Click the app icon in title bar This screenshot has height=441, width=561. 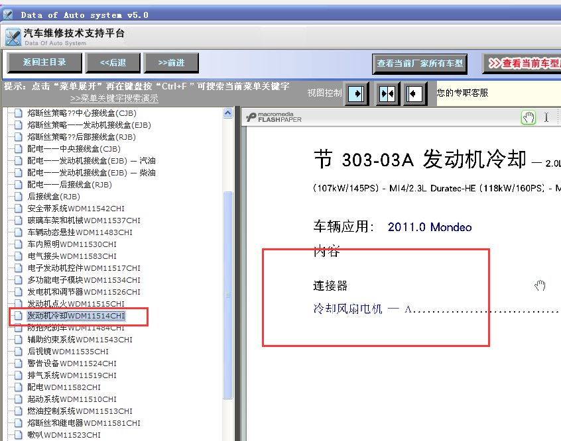[x=8, y=15]
